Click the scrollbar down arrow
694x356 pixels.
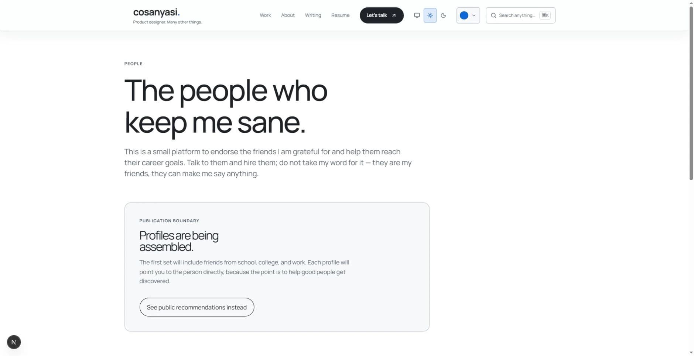[x=691, y=353]
